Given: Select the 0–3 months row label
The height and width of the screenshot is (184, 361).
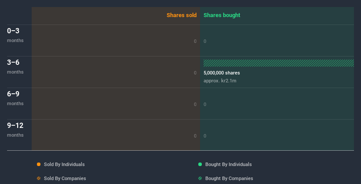Looking at the screenshot, I should click(15, 35).
